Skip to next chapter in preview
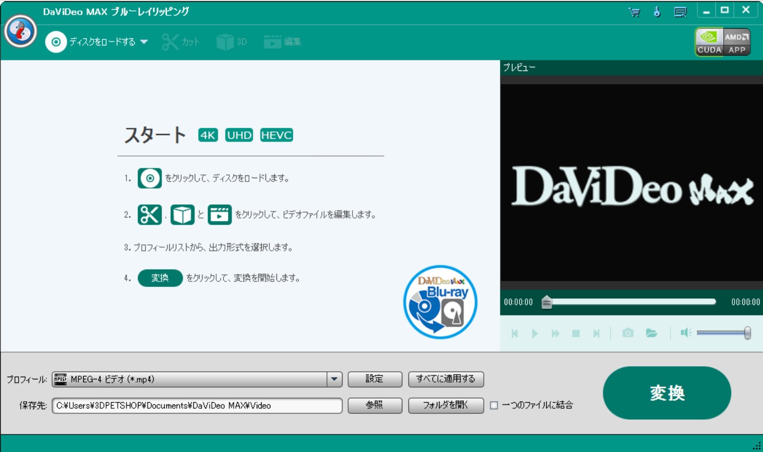The image size is (763, 452). coord(597,333)
